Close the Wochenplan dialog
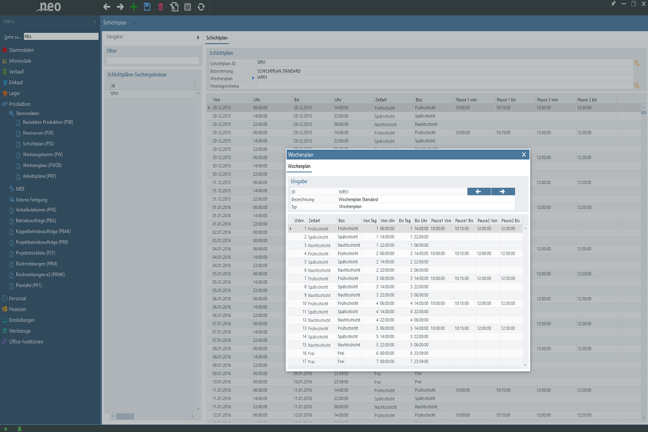The width and height of the screenshot is (648, 432). 523,154
